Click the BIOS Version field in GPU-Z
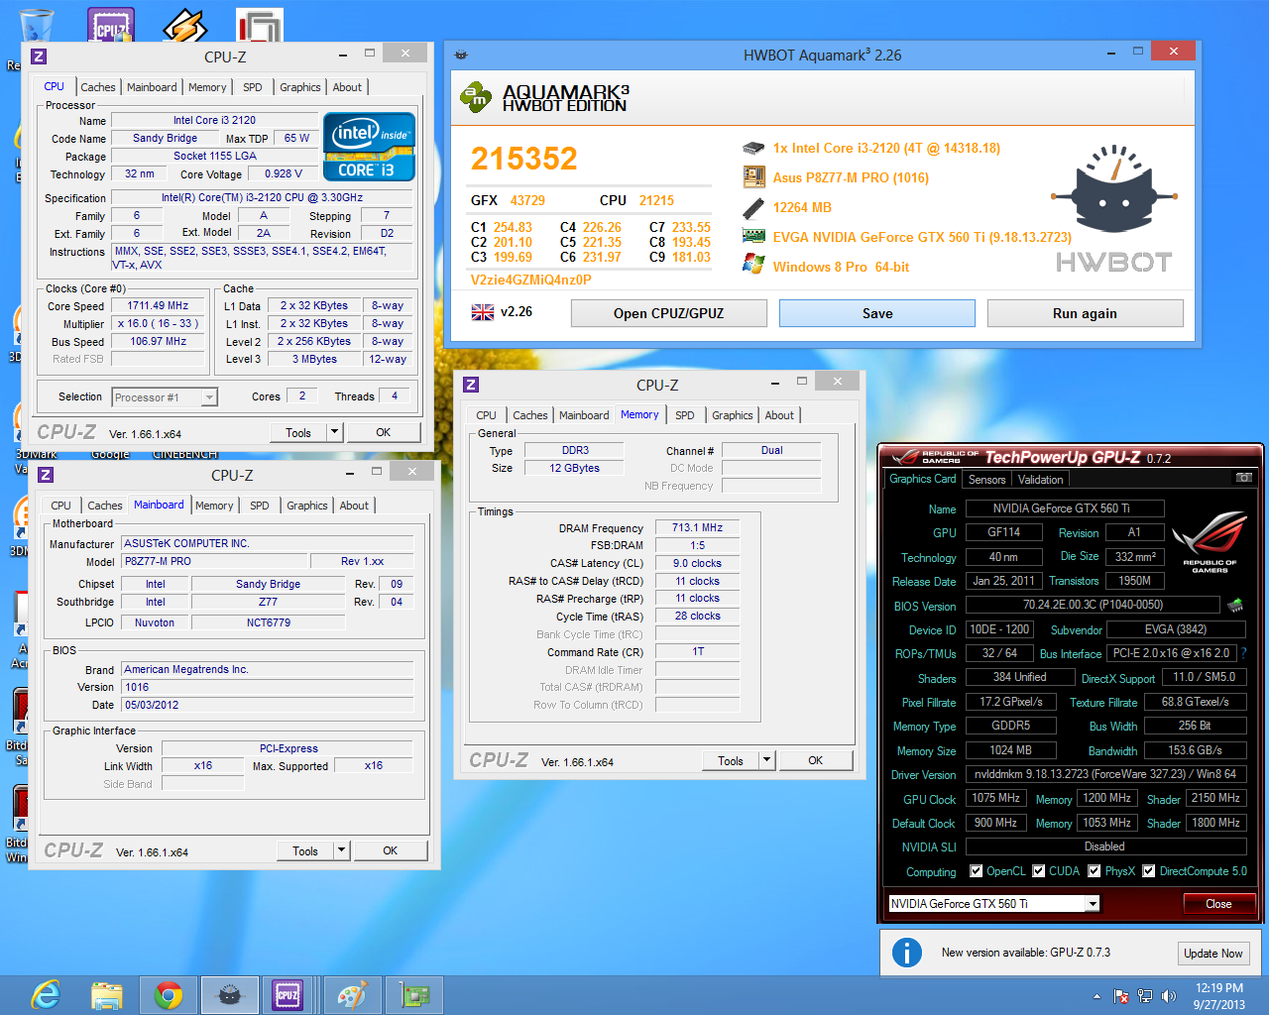This screenshot has height=1015, width=1269. point(1093,605)
